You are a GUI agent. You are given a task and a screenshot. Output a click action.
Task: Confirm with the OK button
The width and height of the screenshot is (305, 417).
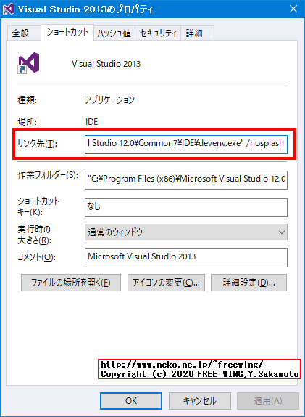click(x=131, y=401)
